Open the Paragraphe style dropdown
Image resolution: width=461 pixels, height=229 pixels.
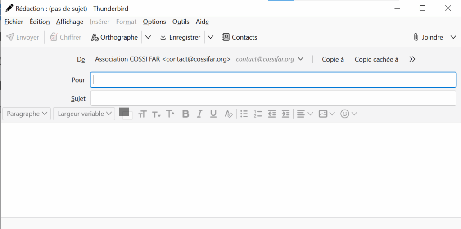pos(27,114)
